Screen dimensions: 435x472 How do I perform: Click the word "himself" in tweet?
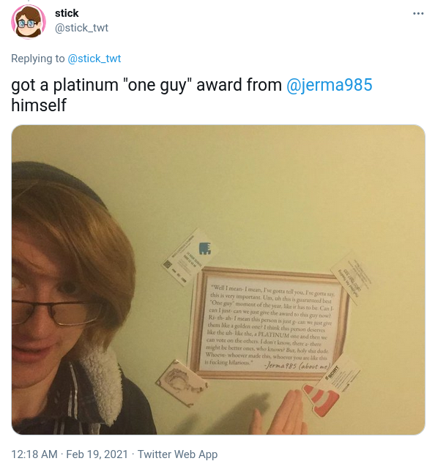point(39,105)
